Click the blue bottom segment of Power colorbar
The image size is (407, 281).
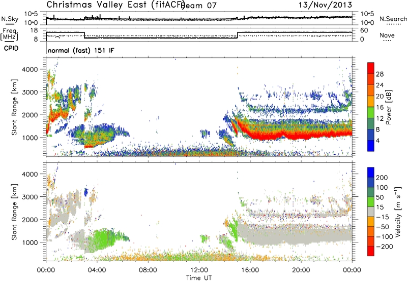(371, 146)
